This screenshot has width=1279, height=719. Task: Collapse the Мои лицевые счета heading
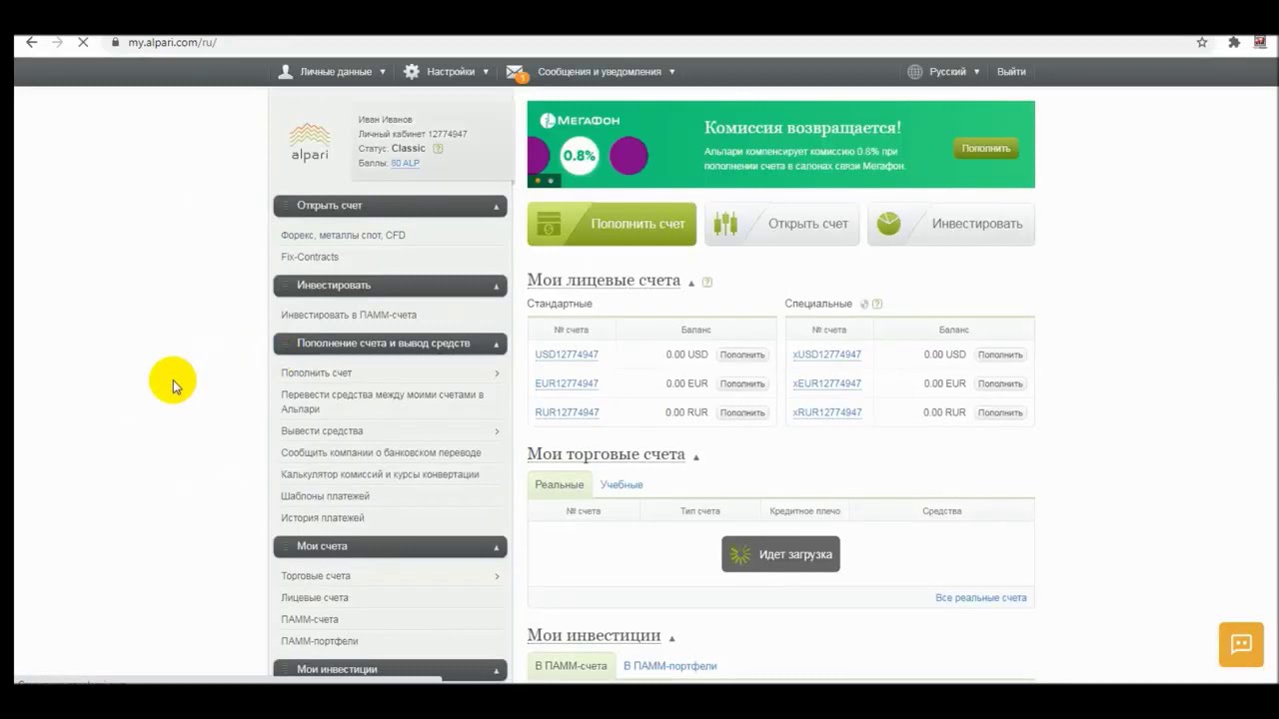point(691,283)
